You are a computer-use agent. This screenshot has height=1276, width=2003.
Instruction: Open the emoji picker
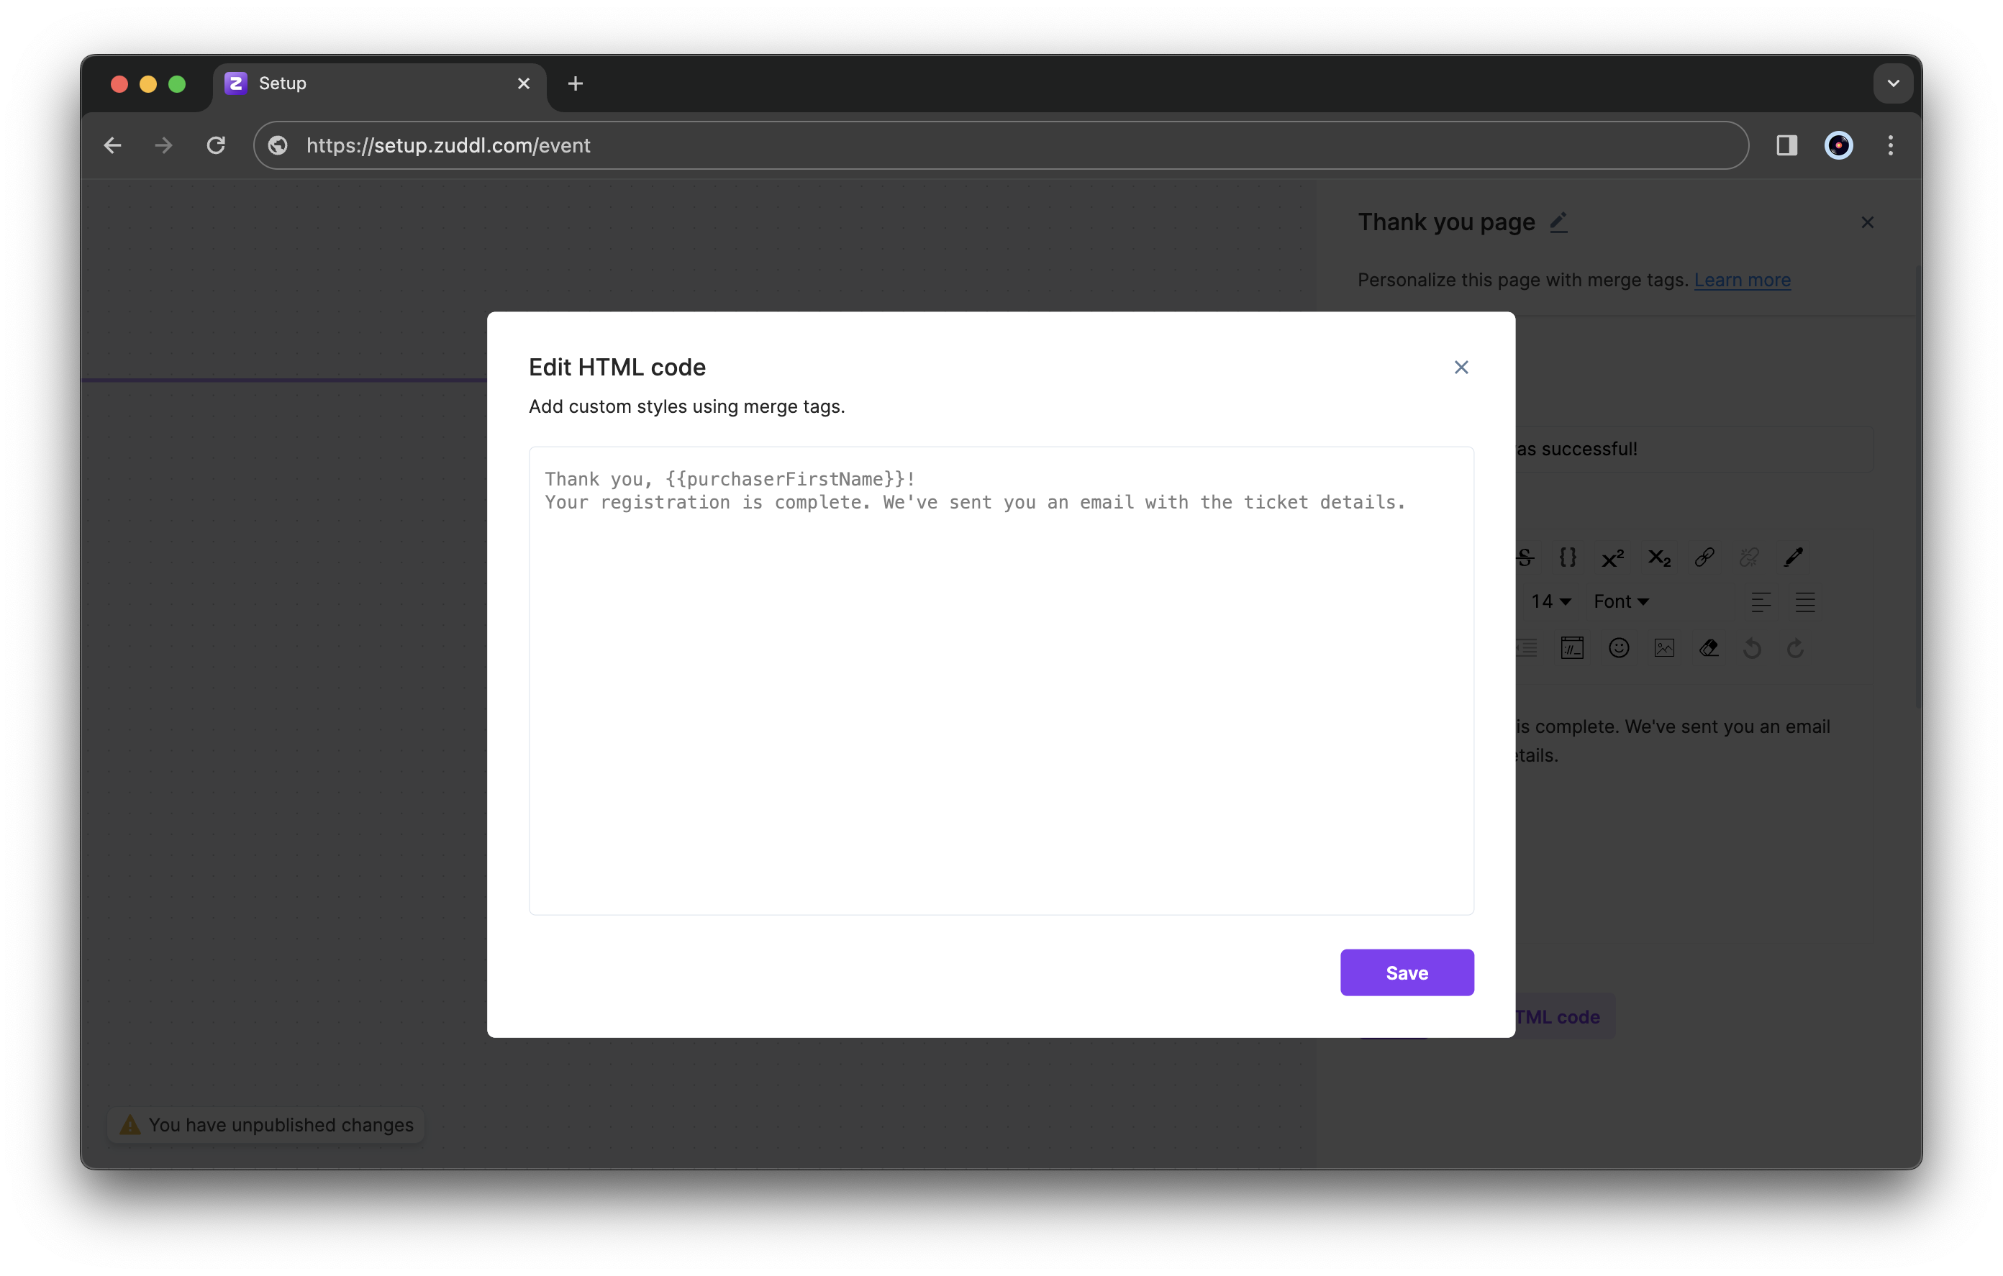[x=1619, y=648]
